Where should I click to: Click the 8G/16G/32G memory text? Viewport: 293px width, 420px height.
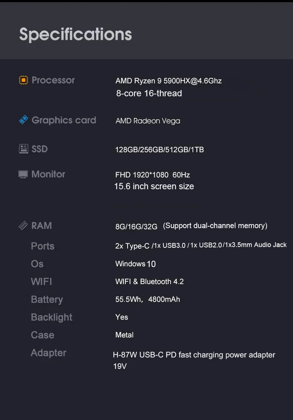pos(136,227)
